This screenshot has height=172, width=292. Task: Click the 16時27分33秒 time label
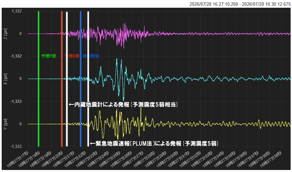pos(202,159)
